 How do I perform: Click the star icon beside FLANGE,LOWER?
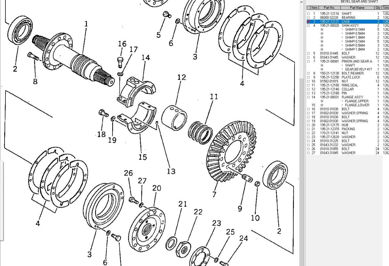pyautogui.click(x=322, y=105)
